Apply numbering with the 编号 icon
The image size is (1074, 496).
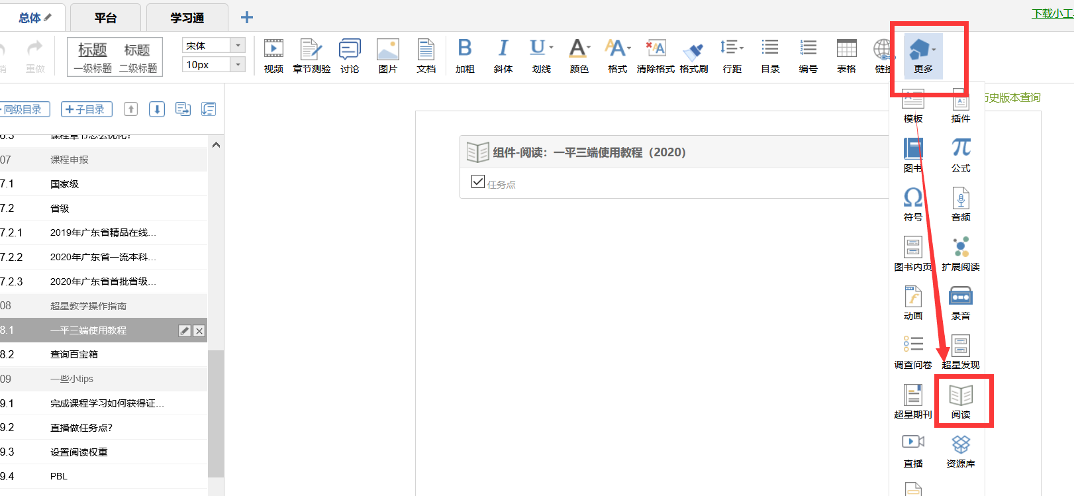(x=808, y=55)
